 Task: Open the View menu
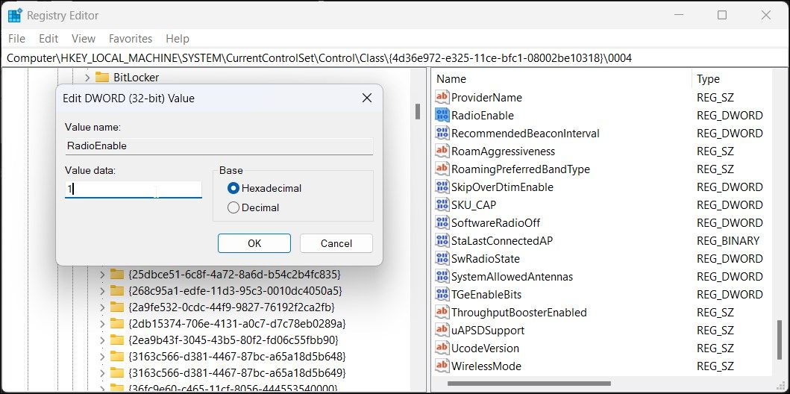click(83, 39)
